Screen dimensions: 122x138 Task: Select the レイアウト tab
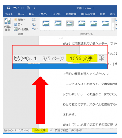(56, 14)
